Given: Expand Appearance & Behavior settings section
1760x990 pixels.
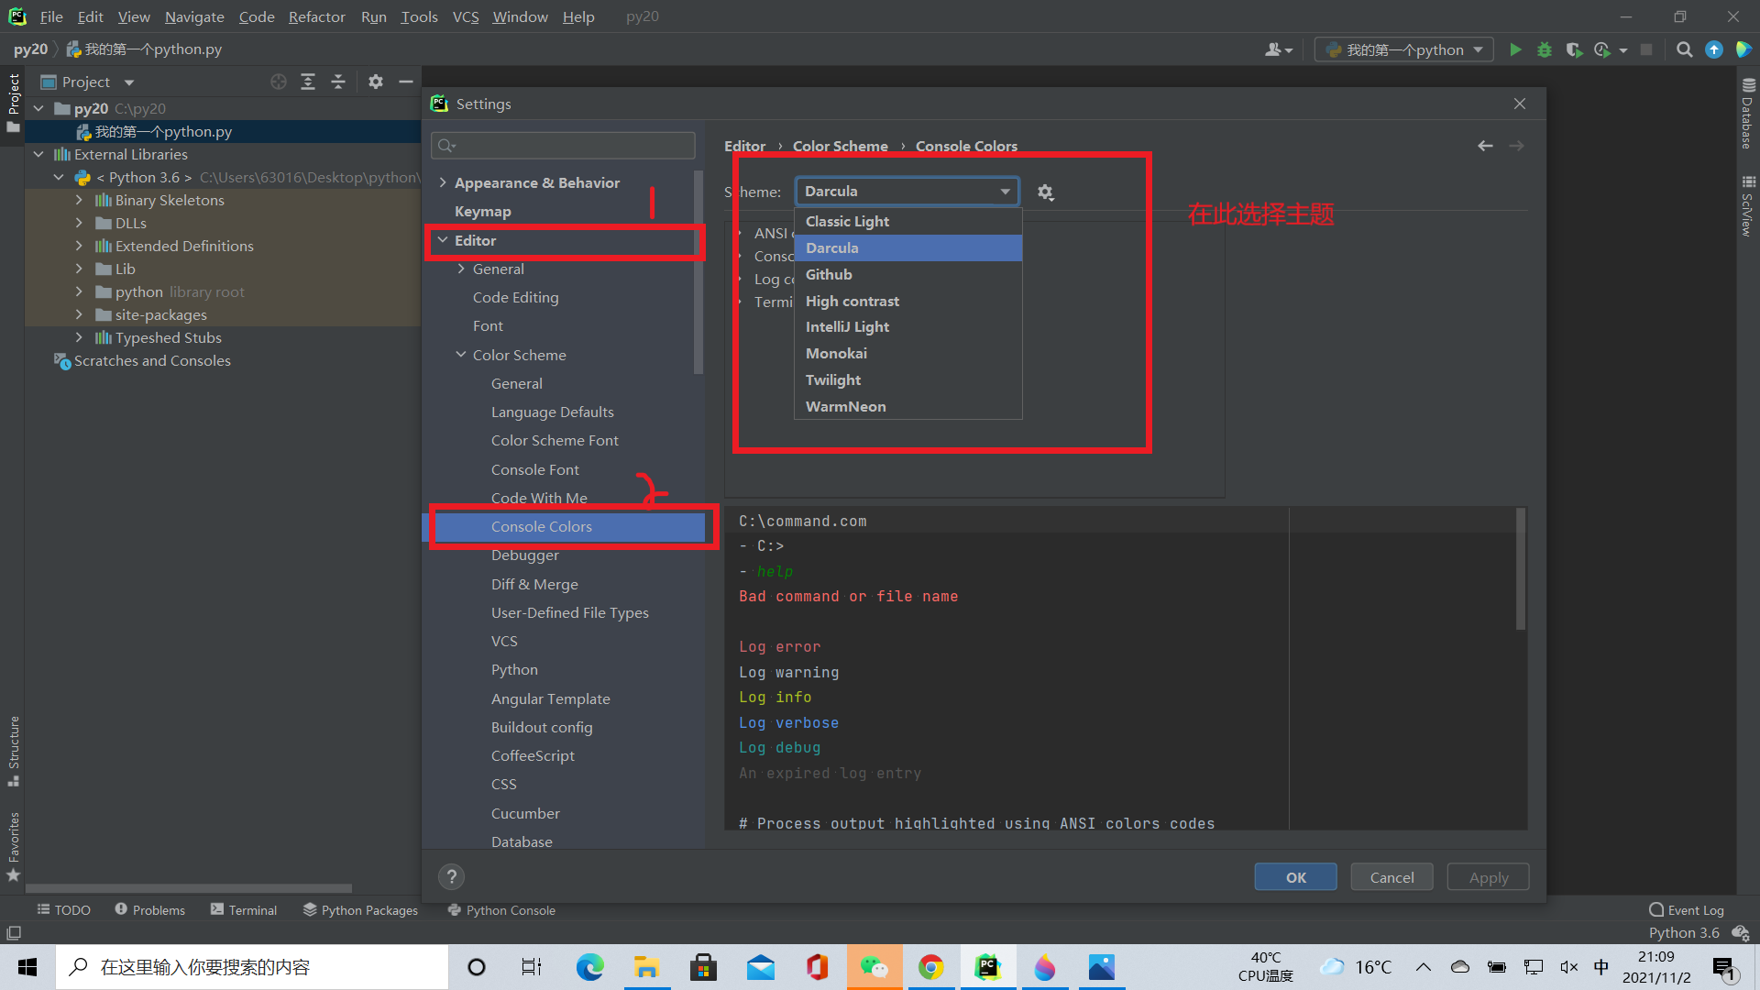Looking at the screenshot, I should point(443,182).
